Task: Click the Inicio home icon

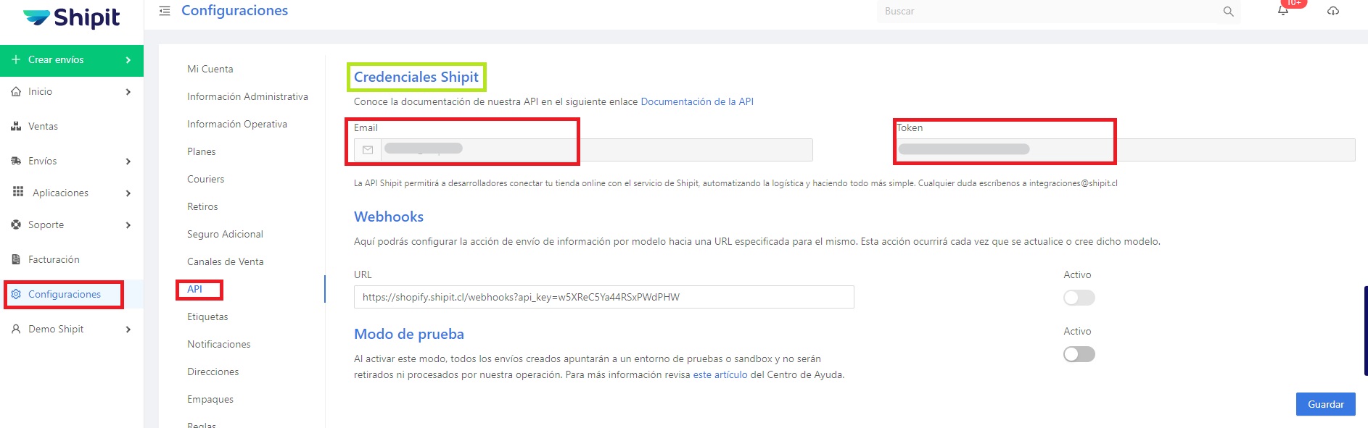Action: coord(16,91)
